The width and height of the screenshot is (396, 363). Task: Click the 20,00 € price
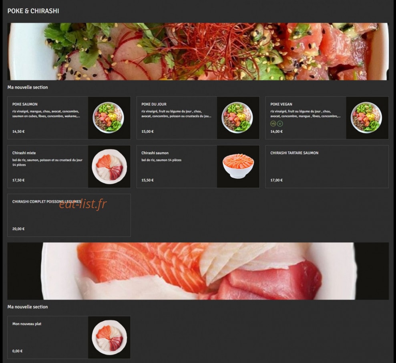click(18, 229)
